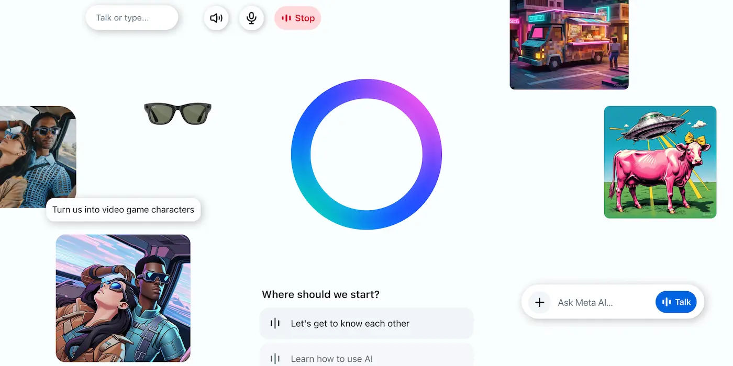Click the gradient ring in center
Screen dimensions: 733x366
366,154
